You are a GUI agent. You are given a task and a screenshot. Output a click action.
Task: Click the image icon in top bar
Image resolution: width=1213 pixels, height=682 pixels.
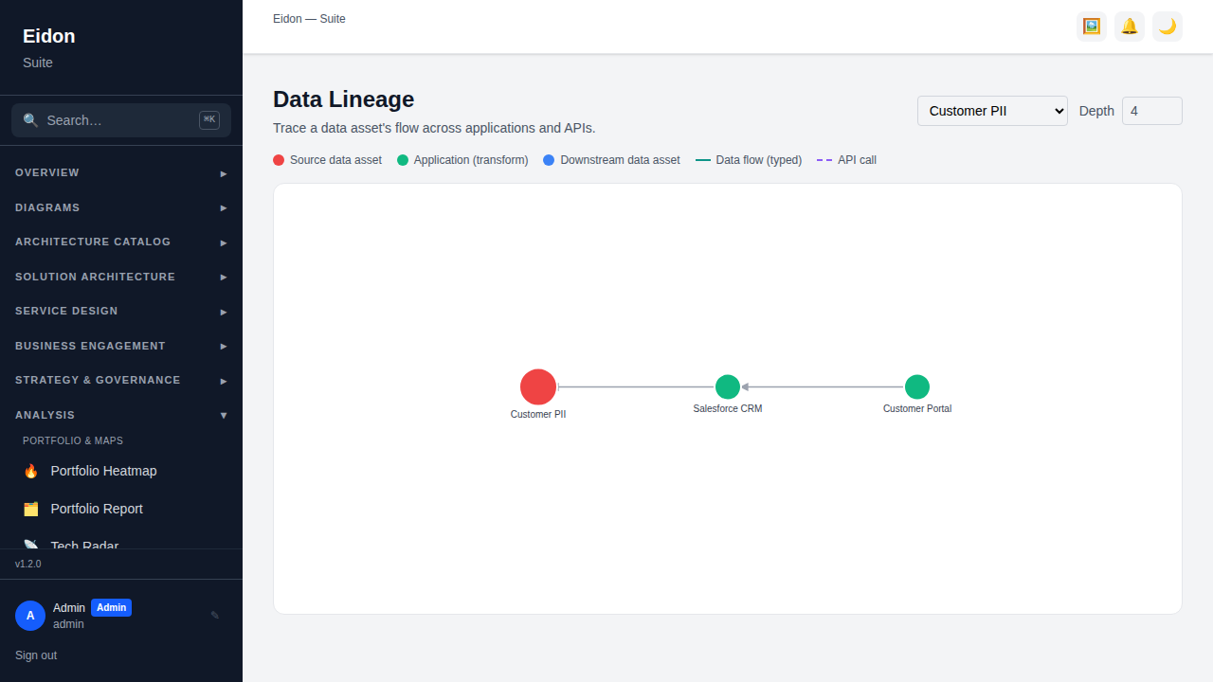[x=1092, y=27]
